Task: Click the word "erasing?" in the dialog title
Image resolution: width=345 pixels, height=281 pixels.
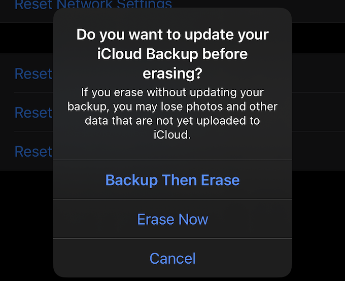Action: point(172,74)
